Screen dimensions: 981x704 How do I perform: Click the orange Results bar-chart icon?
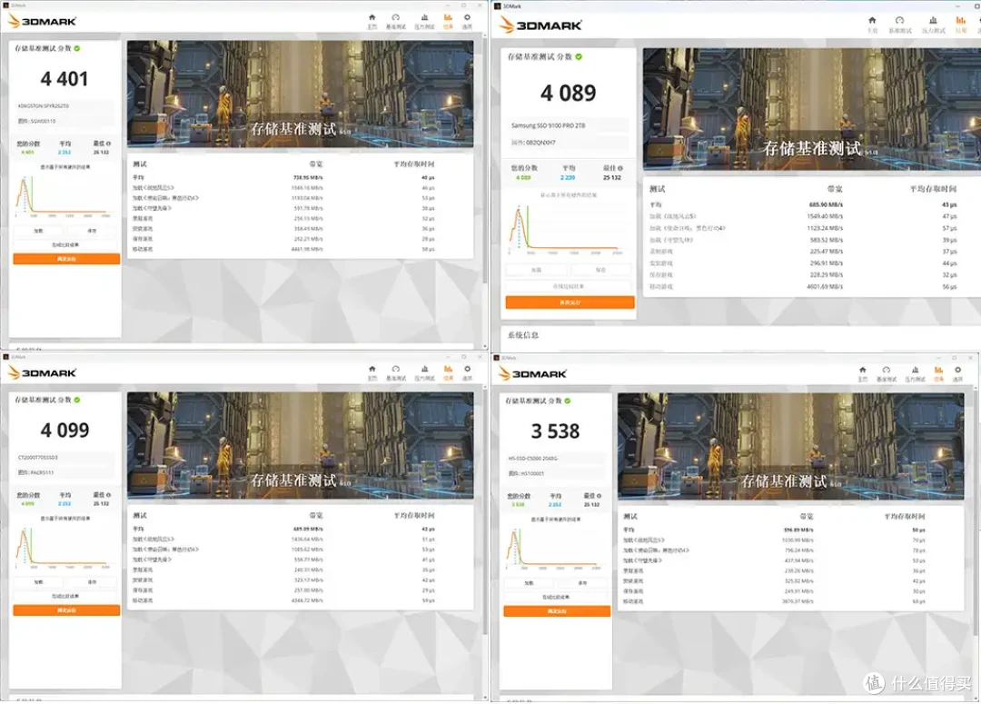click(448, 18)
